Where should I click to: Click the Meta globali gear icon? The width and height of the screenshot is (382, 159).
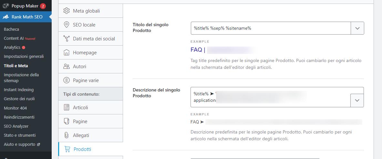pos(67,11)
